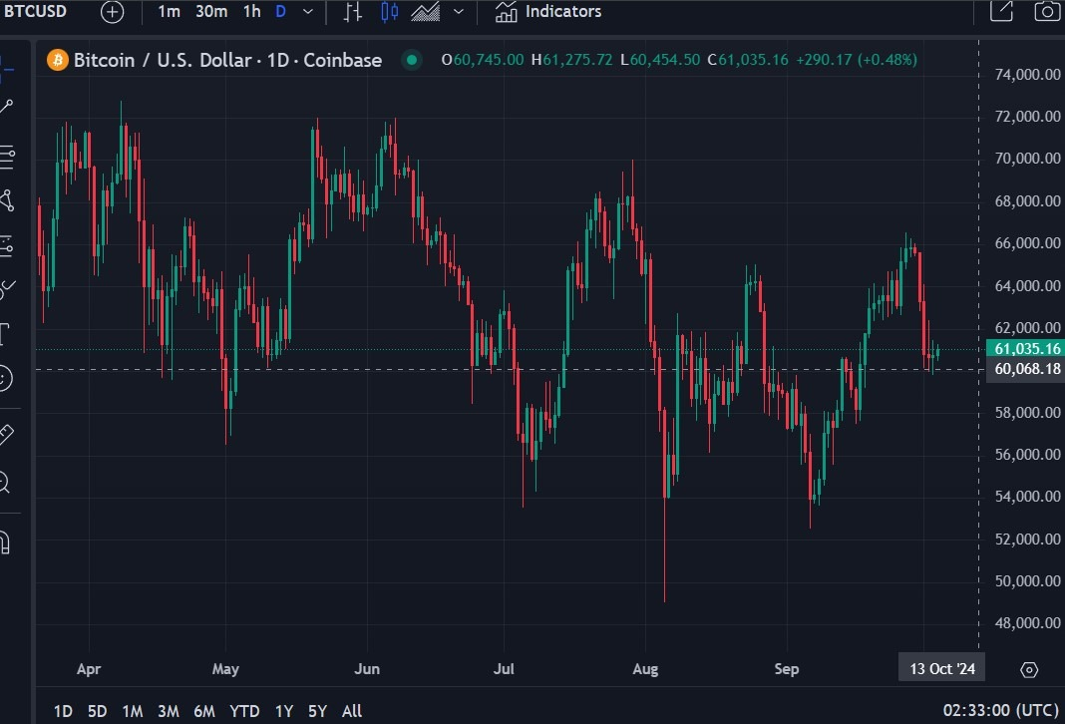
Task: Open the 02:33:00 (UTC) timezone menu
Action: coord(1000,710)
